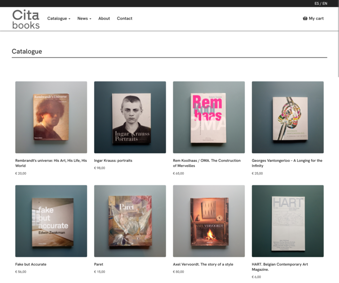The width and height of the screenshot is (339, 283).
Task: Click title Rembrandt's universe: His Art, His Life
Action: [51, 163]
